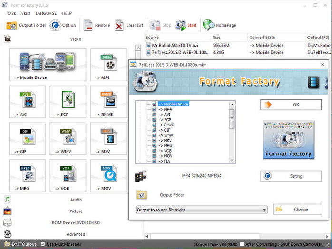
Task: Open the HomePage globe icon
Action: (208, 25)
